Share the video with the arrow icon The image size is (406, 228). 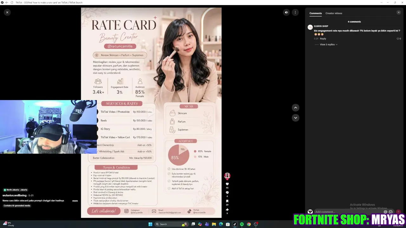click(227, 210)
